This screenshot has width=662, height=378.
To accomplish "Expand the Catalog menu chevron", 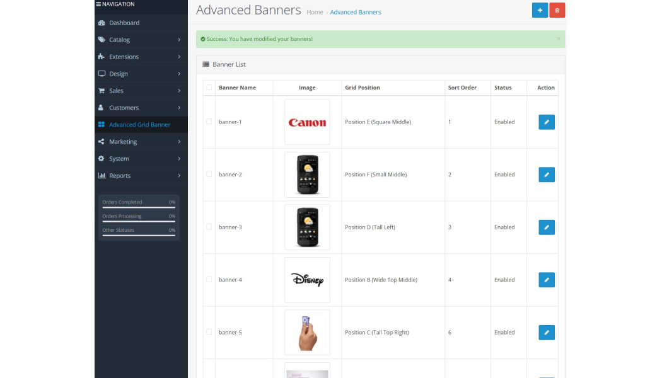I will click(x=179, y=40).
